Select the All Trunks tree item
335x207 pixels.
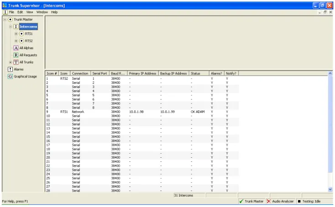pyautogui.click(x=26, y=62)
